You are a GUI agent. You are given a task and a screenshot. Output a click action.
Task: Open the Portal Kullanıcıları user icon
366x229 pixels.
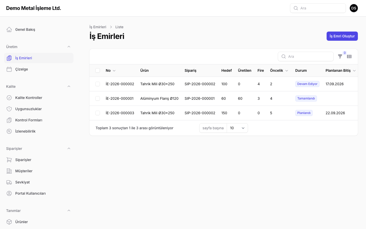(9, 193)
